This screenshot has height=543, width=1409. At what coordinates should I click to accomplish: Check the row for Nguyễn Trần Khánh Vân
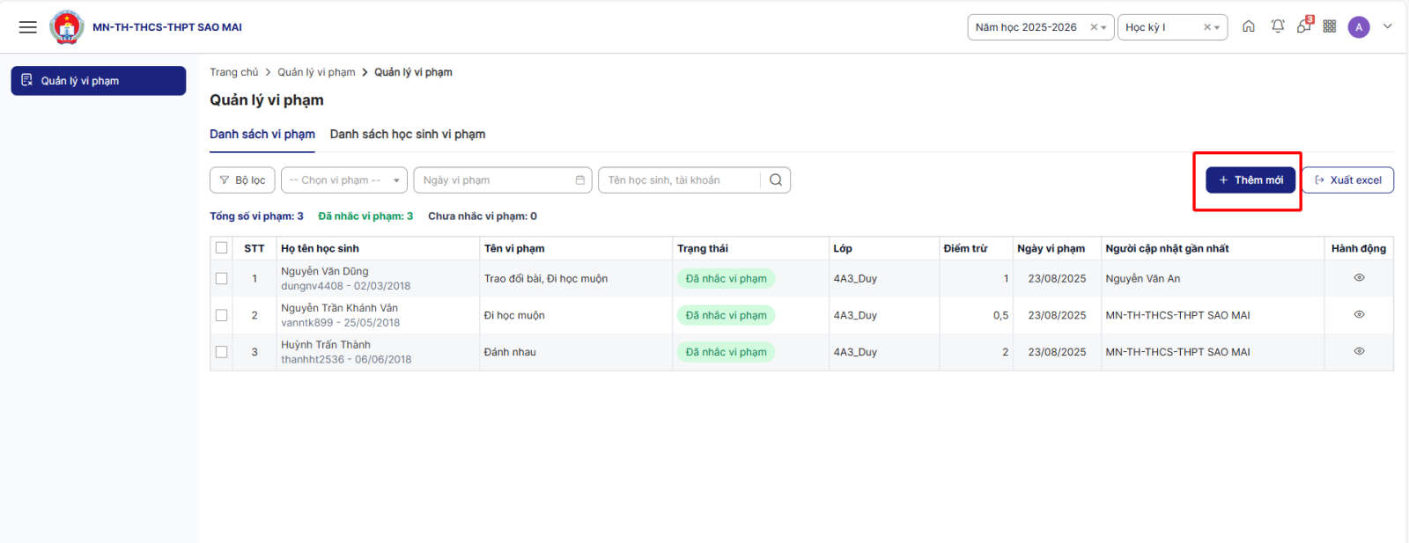click(222, 315)
